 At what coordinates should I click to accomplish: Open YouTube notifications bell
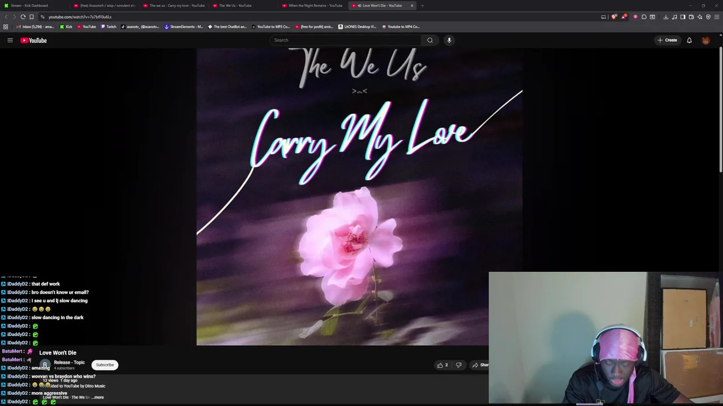tap(689, 40)
